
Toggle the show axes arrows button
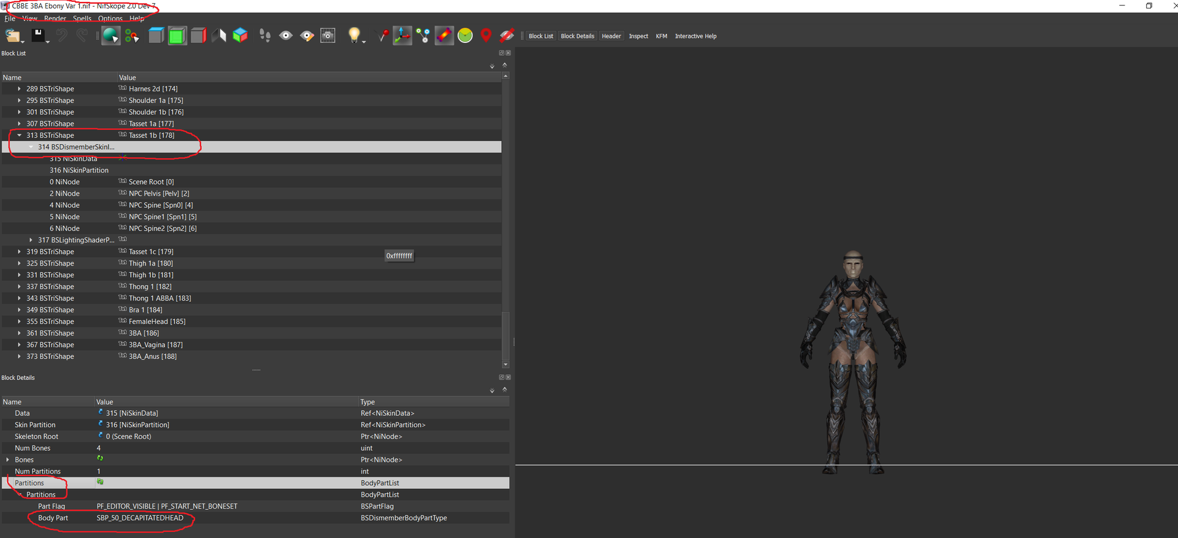coord(402,36)
